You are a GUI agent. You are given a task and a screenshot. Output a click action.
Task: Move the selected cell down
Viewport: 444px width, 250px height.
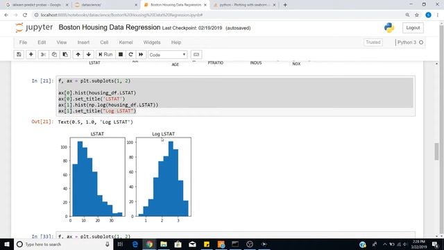(x=89, y=54)
